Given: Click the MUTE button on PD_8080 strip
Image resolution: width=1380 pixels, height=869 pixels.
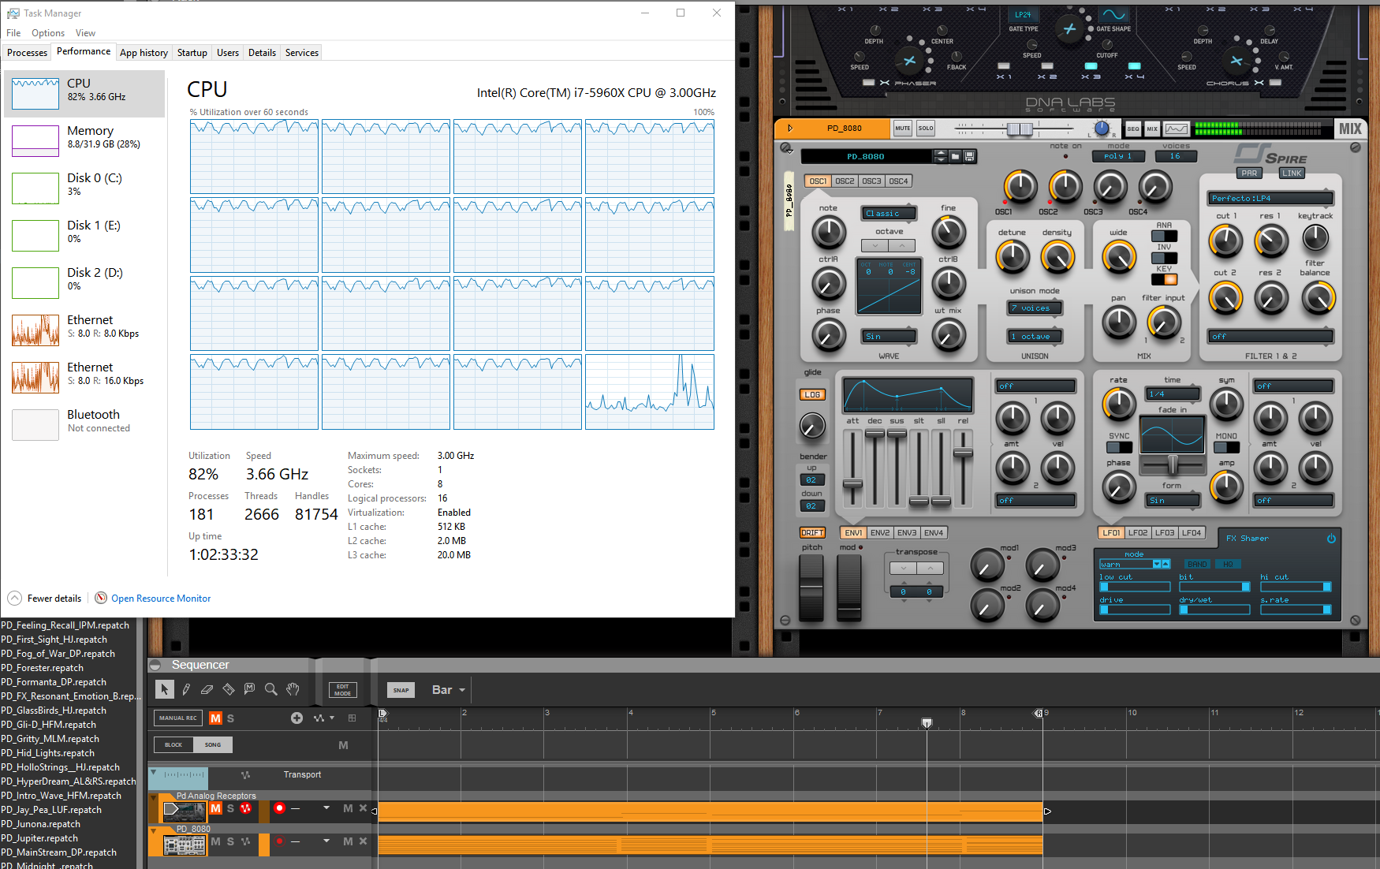Looking at the screenshot, I should tap(902, 128).
